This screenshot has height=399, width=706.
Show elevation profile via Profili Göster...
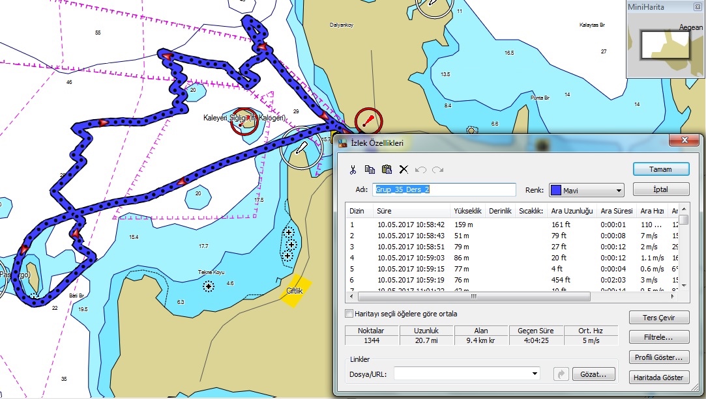(x=658, y=357)
